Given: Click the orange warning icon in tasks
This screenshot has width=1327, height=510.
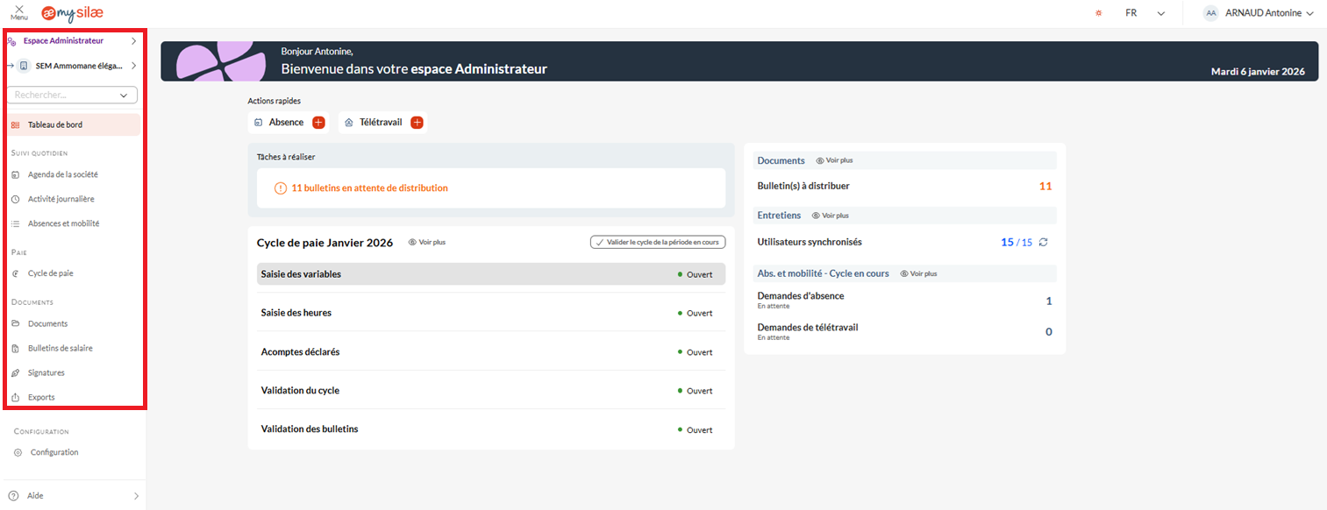Looking at the screenshot, I should coord(281,188).
